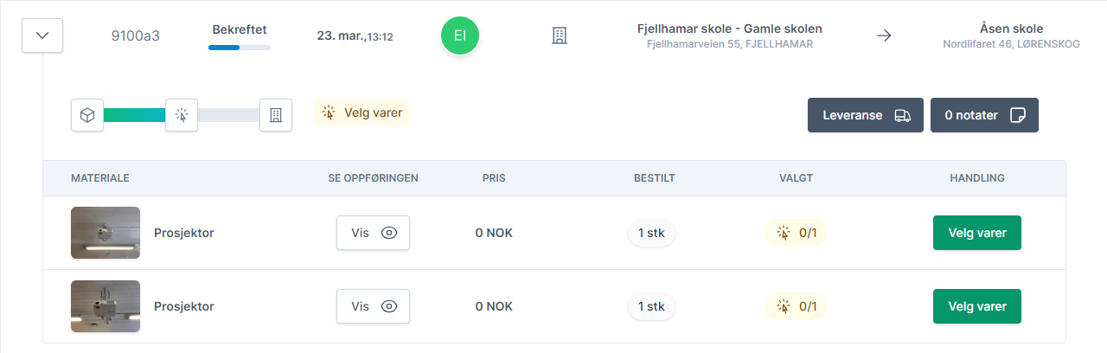This screenshot has width=1107, height=353.
Task: Click arrow icon pointing to Åsen skole
Action: coord(884,36)
